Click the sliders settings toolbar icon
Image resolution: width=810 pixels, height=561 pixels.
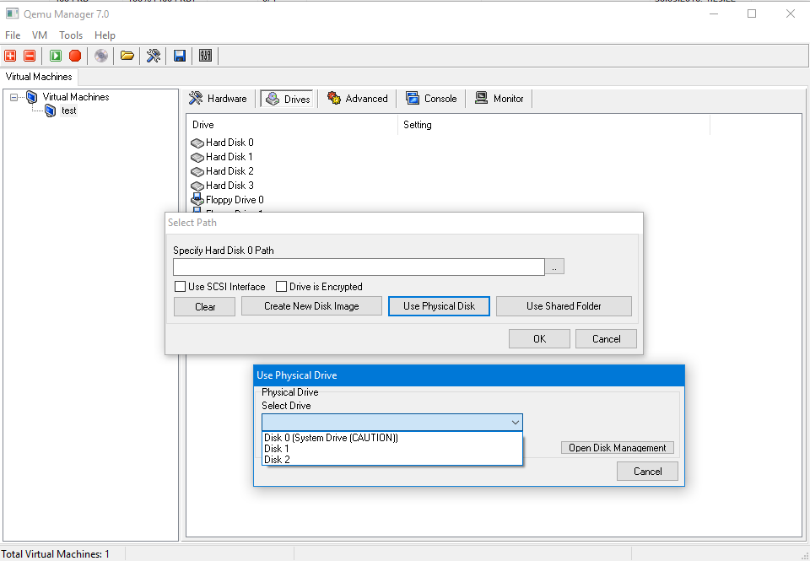point(205,56)
